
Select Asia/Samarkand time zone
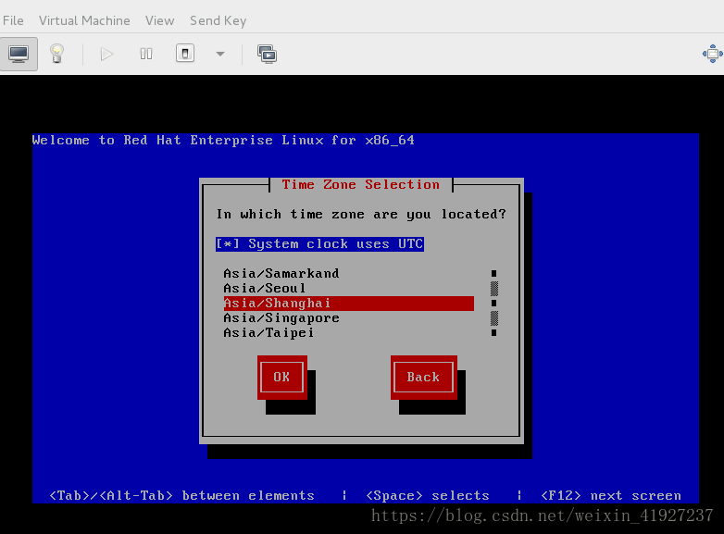pos(349,273)
